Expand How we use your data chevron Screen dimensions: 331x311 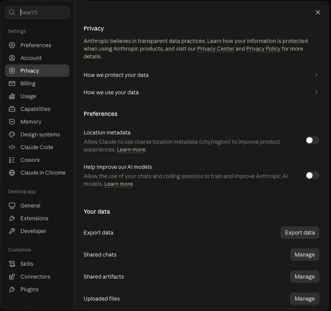316,92
